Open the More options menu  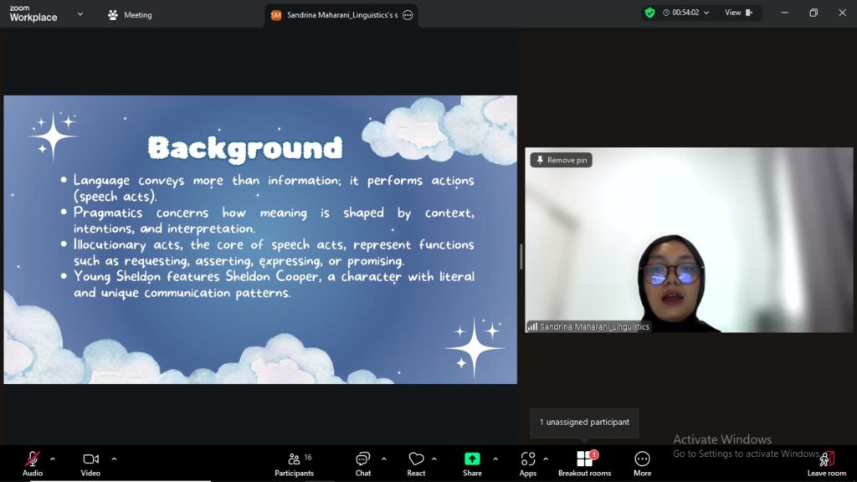642,464
